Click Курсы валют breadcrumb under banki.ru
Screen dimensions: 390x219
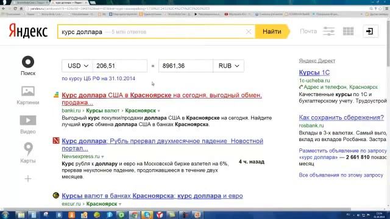103,111
